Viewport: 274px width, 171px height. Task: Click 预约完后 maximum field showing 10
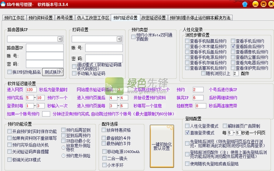[41, 98]
